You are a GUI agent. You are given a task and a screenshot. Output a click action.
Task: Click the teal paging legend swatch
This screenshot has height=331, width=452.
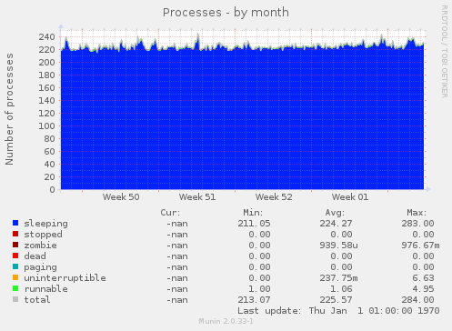15,266
